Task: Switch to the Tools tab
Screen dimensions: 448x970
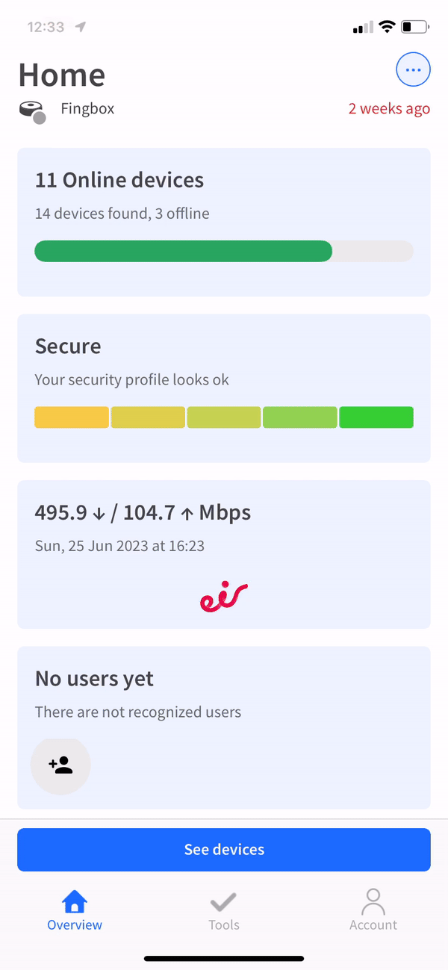Action: pyautogui.click(x=223, y=910)
